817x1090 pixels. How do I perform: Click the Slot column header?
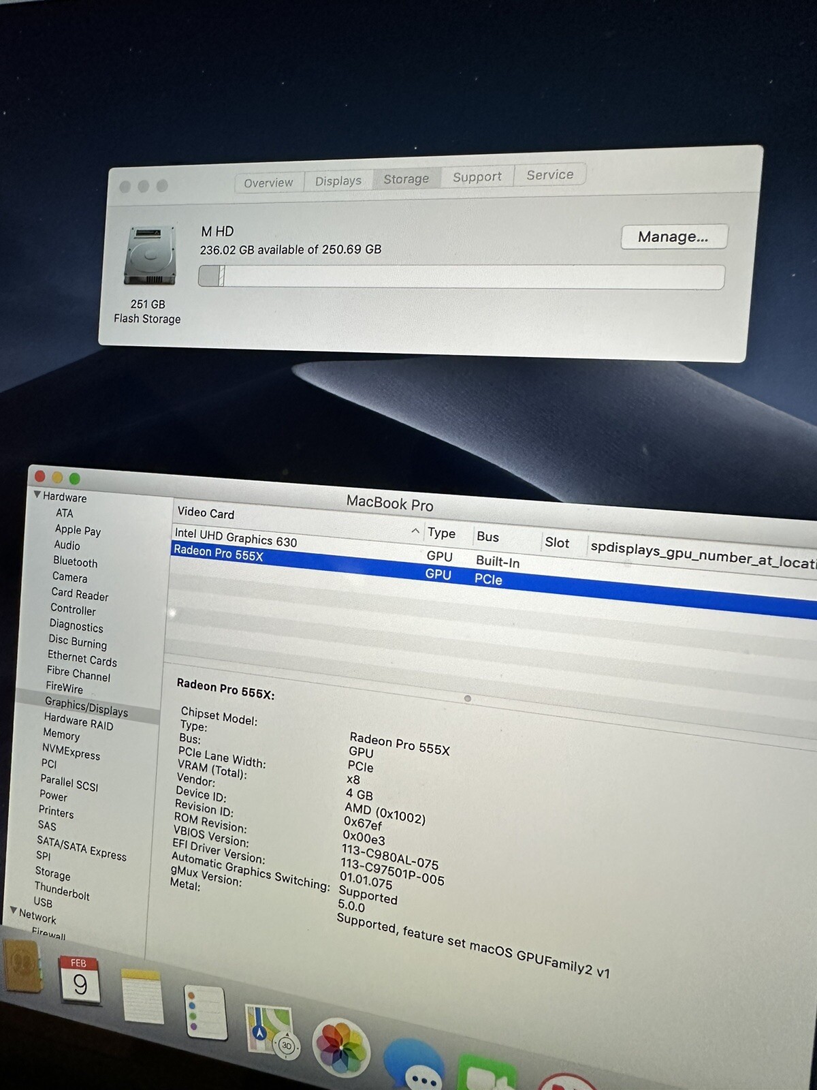point(557,542)
